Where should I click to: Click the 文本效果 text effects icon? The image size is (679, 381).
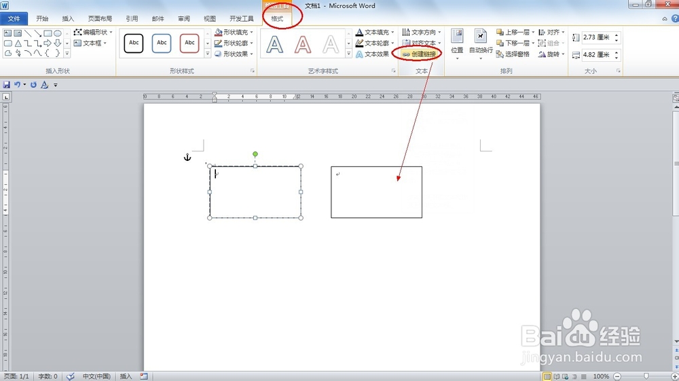click(359, 54)
